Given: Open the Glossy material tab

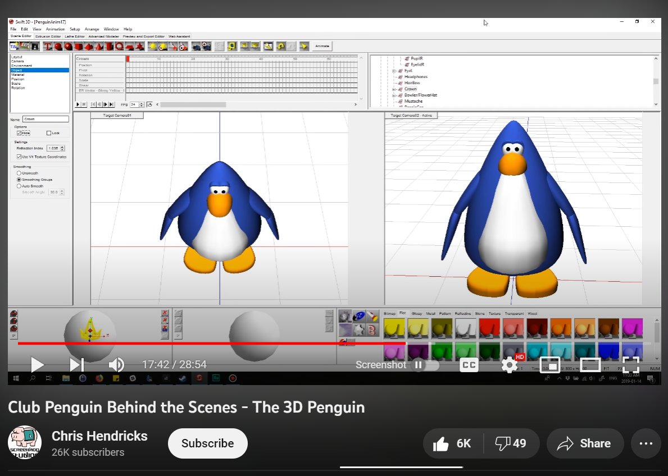Looking at the screenshot, I should 417,313.
